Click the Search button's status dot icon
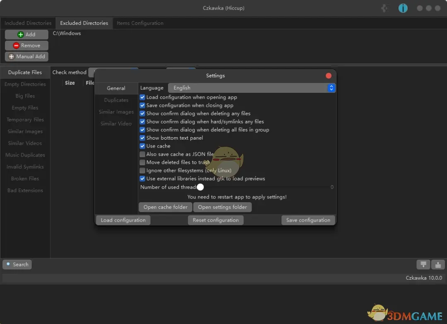 (8, 264)
